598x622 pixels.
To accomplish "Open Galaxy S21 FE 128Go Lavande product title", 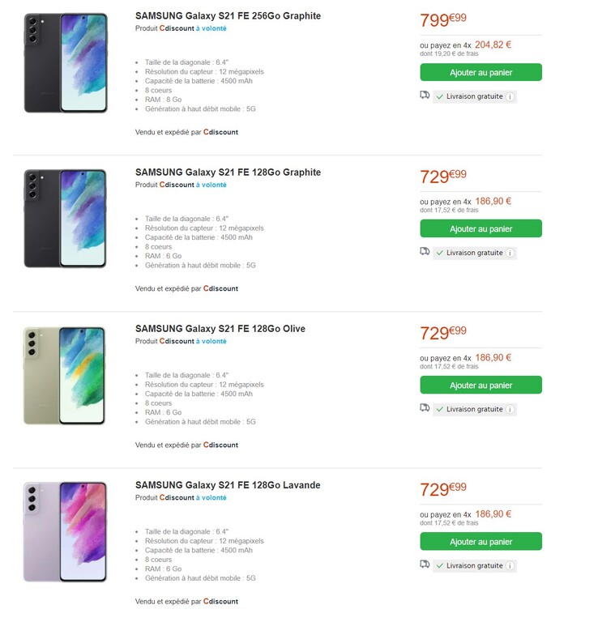I will pyautogui.click(x=227, y=485).
